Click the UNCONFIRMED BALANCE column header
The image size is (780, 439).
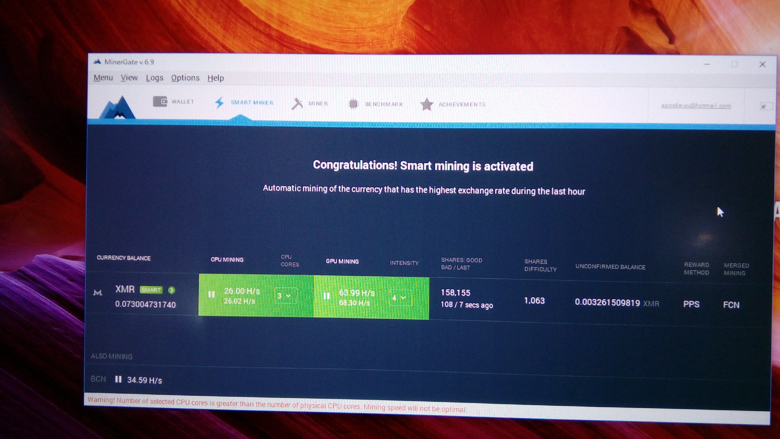(611, 267)
